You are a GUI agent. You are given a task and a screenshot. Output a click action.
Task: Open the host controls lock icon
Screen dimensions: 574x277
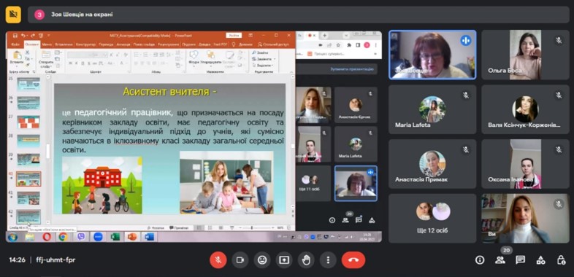tap(561, 260)
